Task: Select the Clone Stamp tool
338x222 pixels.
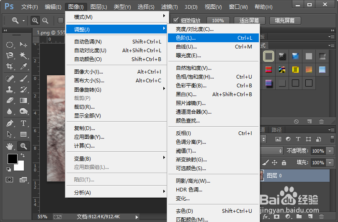Action: [10, 89]
